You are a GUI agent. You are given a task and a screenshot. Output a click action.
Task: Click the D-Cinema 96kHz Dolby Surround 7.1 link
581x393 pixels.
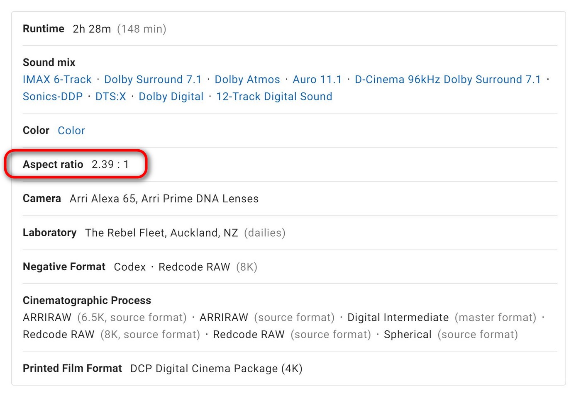[x=447, y=80]
